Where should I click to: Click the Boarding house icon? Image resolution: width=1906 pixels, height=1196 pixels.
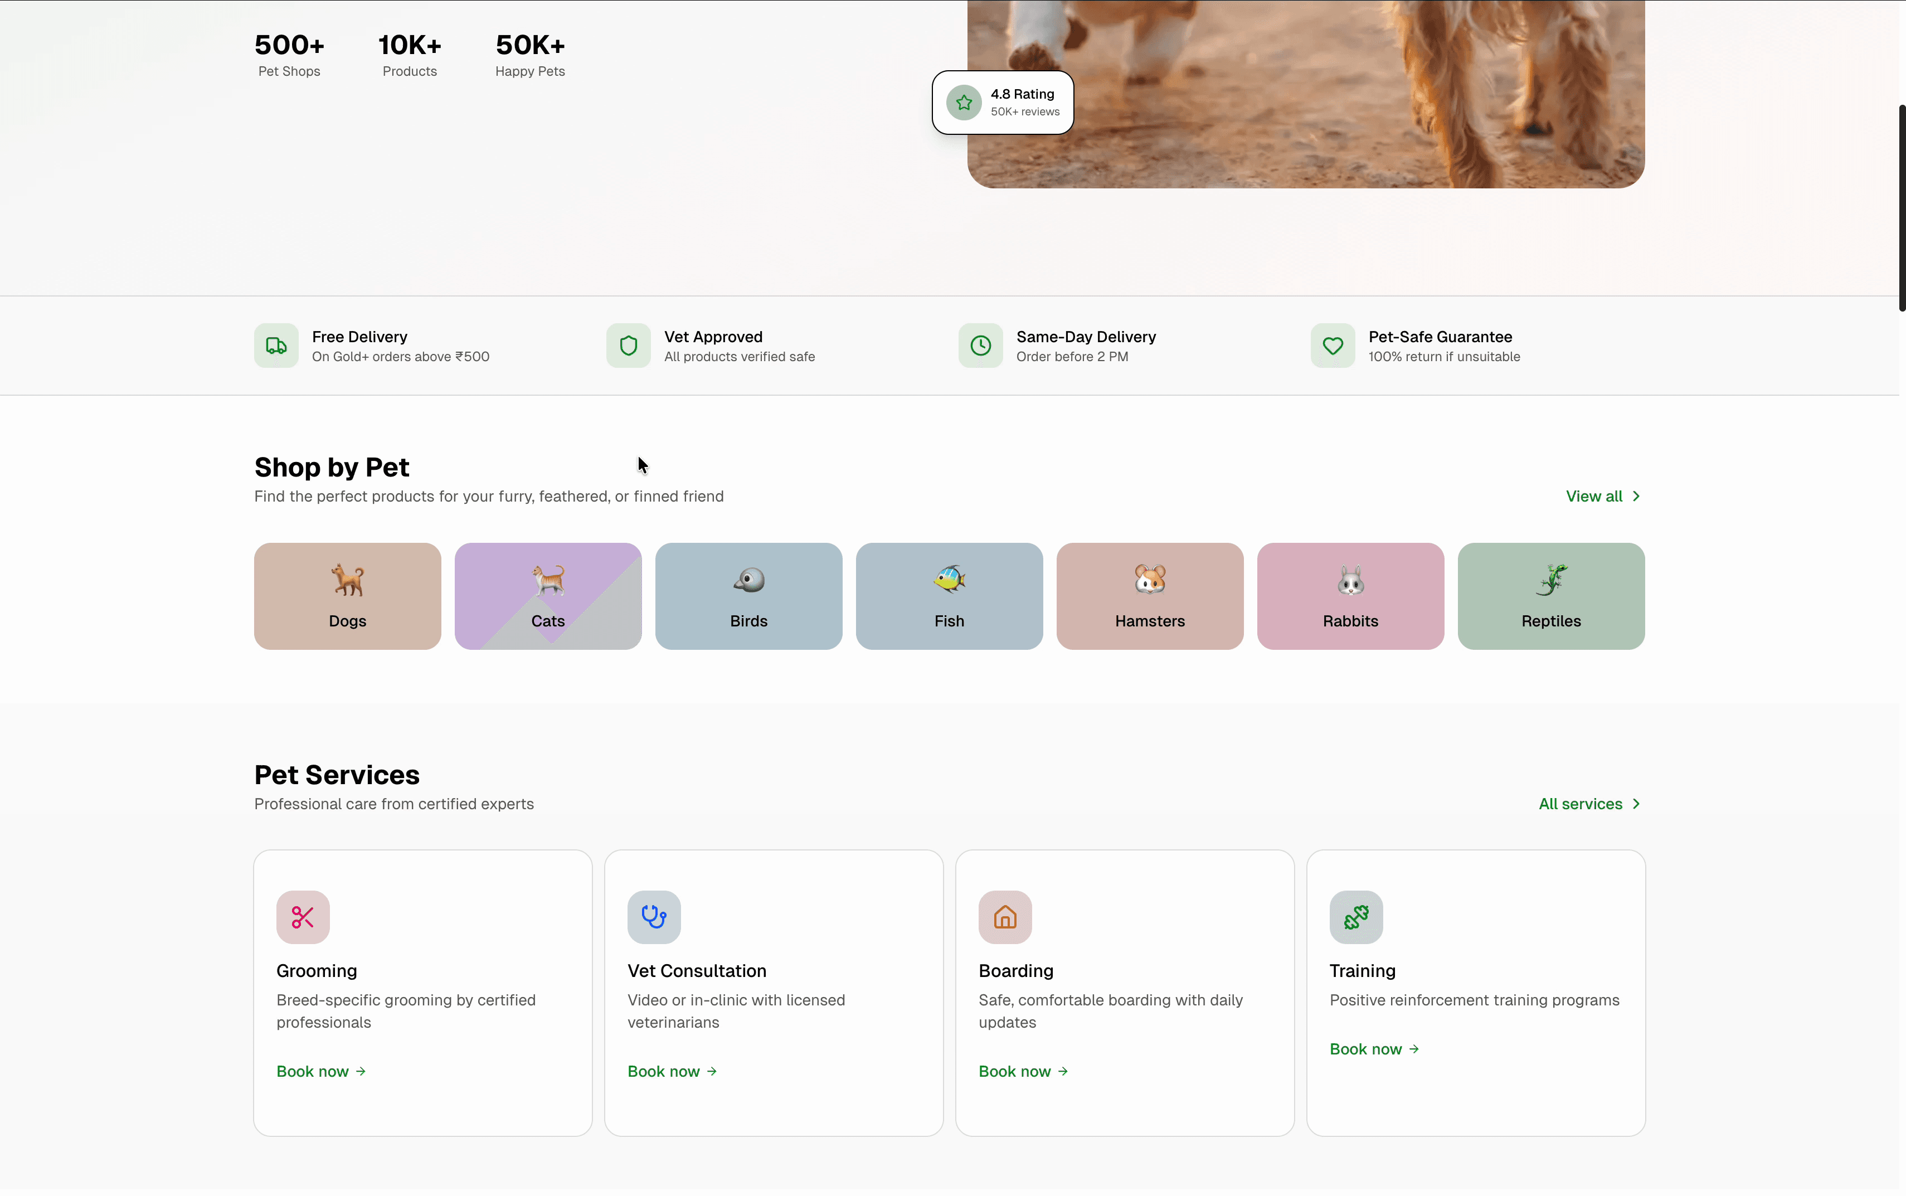point(1005,917)
